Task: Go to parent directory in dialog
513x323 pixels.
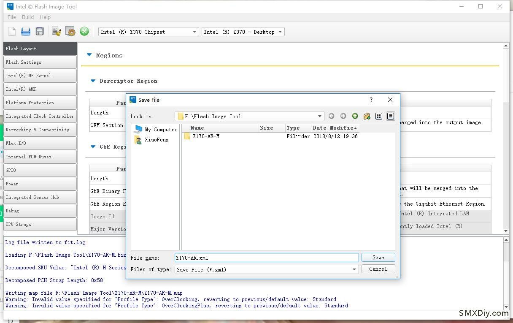Action: click(355, 116)
